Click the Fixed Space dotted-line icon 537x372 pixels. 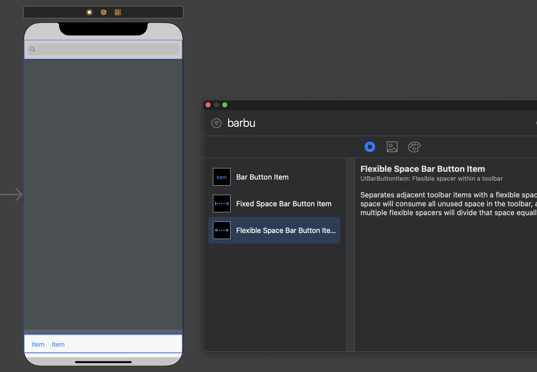[x=222, y=204]
